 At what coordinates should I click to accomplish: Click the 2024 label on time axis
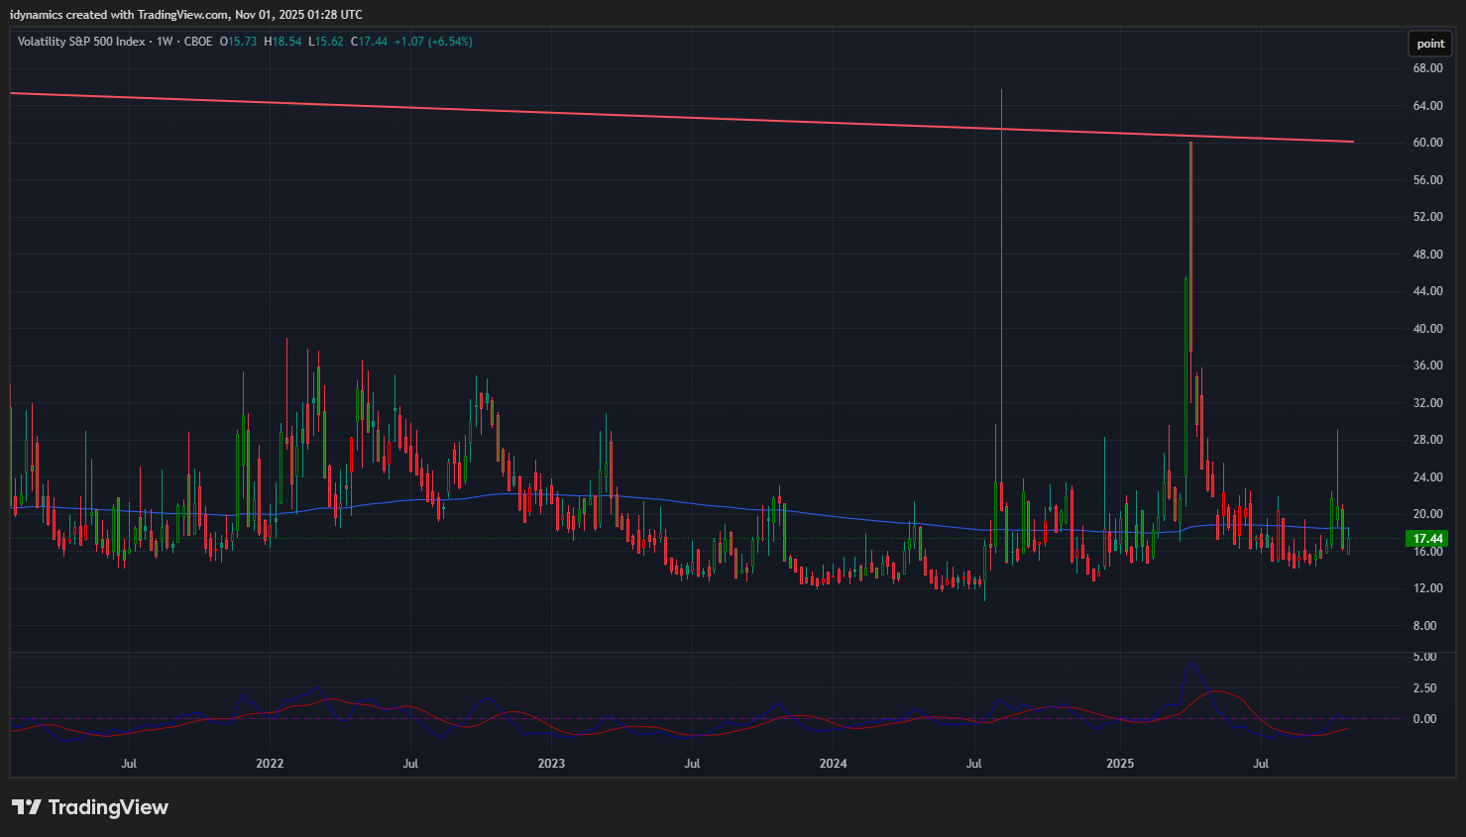coord(834,764)
